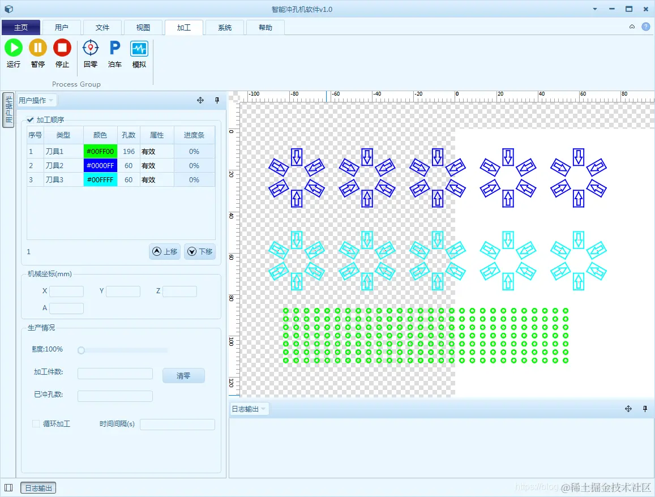Screen dimensions: 655x497
Task: Click the 颜色 column header
Action: pyautogui.click(x=100, y=135)
